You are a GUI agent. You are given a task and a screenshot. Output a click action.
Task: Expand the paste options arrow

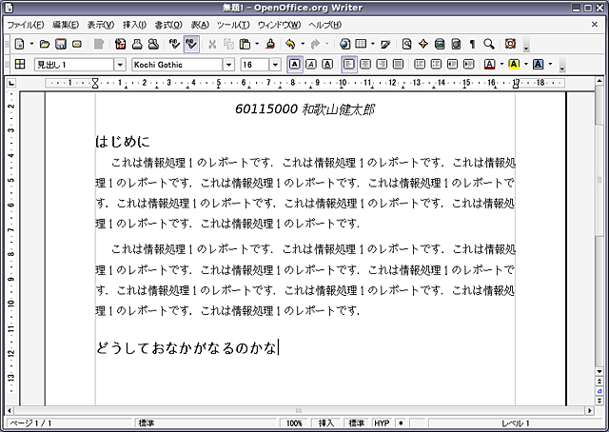tap(257, 44)
